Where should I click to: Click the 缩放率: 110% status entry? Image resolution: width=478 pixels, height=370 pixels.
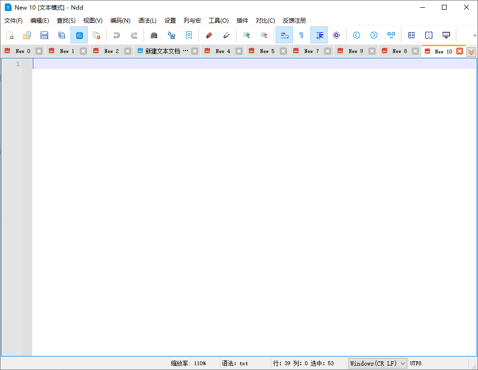[x=188, y=363]
